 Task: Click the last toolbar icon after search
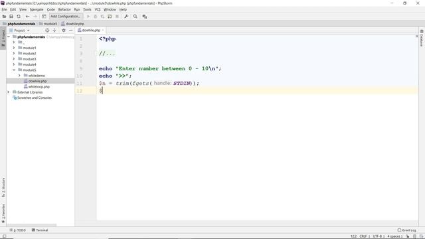tap(145, 17)
